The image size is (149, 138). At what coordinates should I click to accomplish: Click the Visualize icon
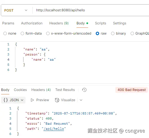pyautogui.click(x=57, y=100)
